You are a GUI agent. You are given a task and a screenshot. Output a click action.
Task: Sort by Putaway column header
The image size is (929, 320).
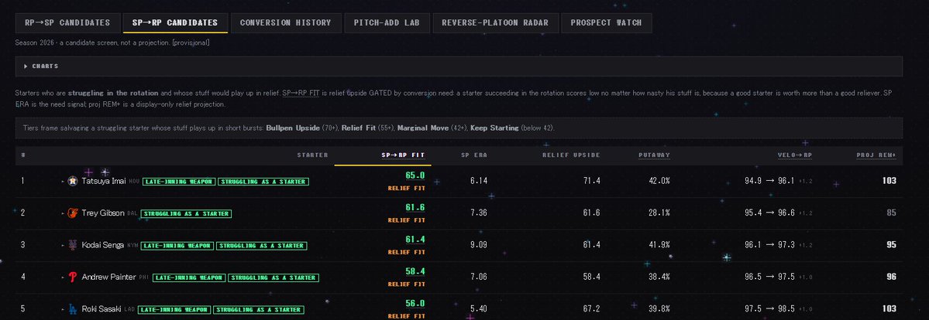pyautogui.click(x=654, y=155)
